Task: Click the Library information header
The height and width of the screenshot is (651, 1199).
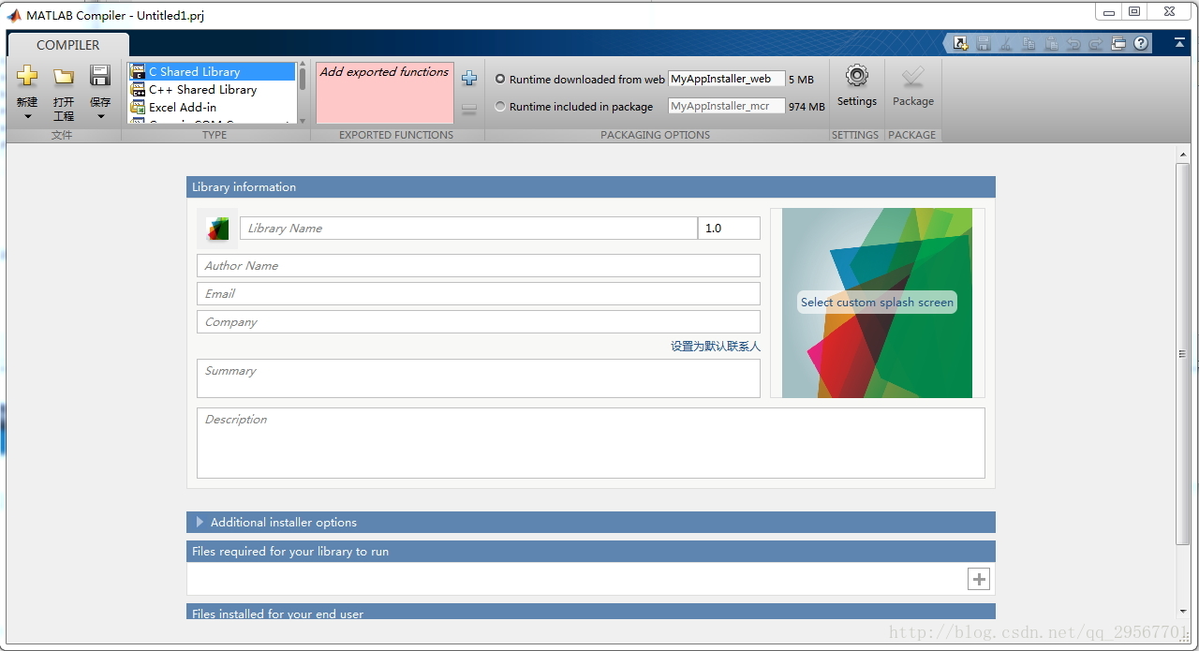Action: pyautogui.click(x=591, y=187)
